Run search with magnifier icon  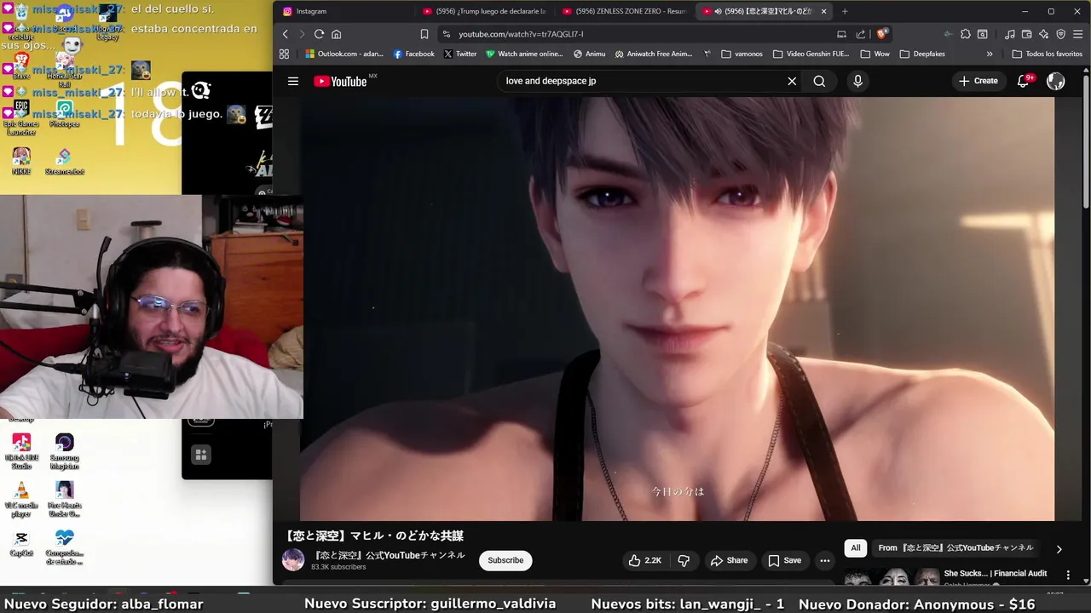(819, 81)
